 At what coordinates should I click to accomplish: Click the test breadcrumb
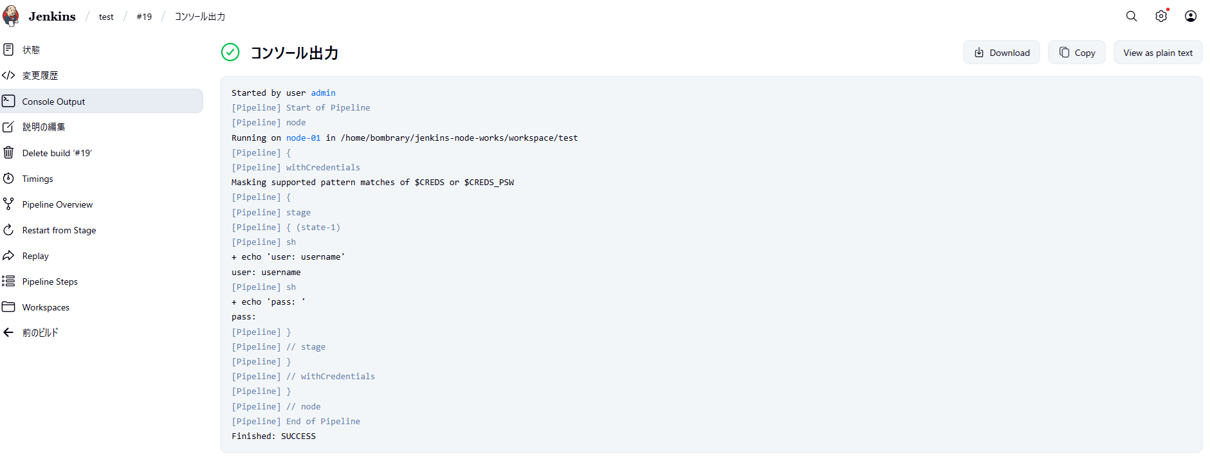click(106, 17)
